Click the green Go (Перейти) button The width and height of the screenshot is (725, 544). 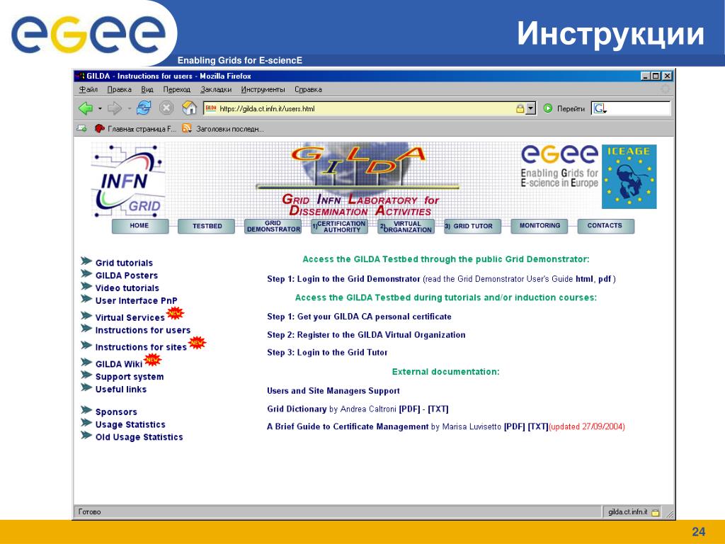(564, 108)
